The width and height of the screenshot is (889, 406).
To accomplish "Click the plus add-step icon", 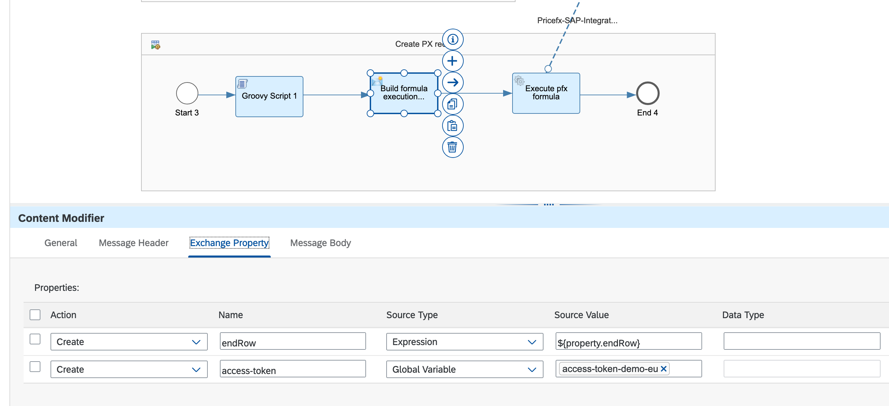I will tap(453, 61).
